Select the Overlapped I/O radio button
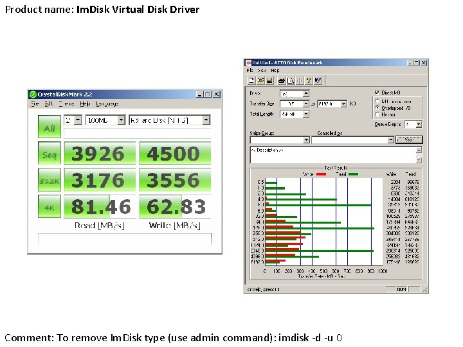Viewport: 463px width, 347px height. tap(377, 108)
